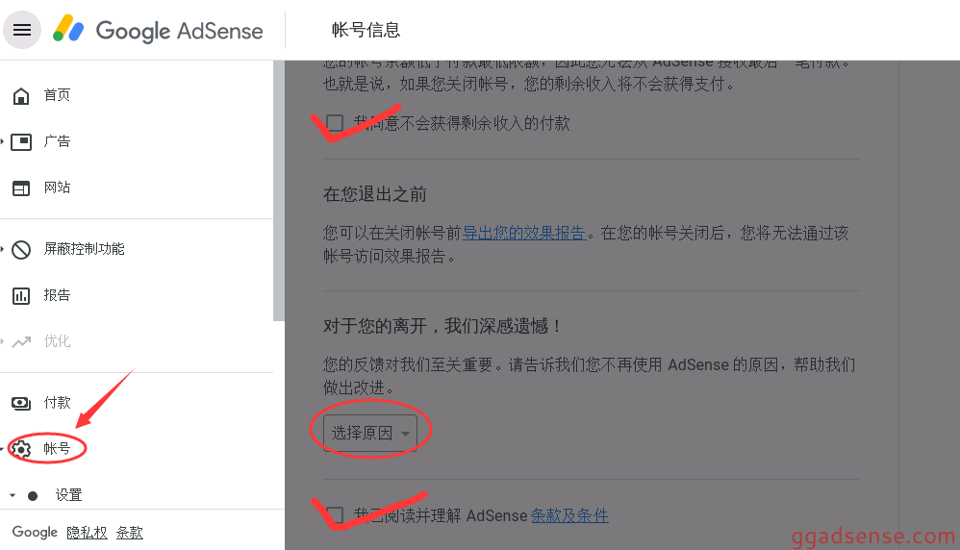Expand the 广告 sidebar section arrow
The image size is (960, 550).
tap(3, 142)
